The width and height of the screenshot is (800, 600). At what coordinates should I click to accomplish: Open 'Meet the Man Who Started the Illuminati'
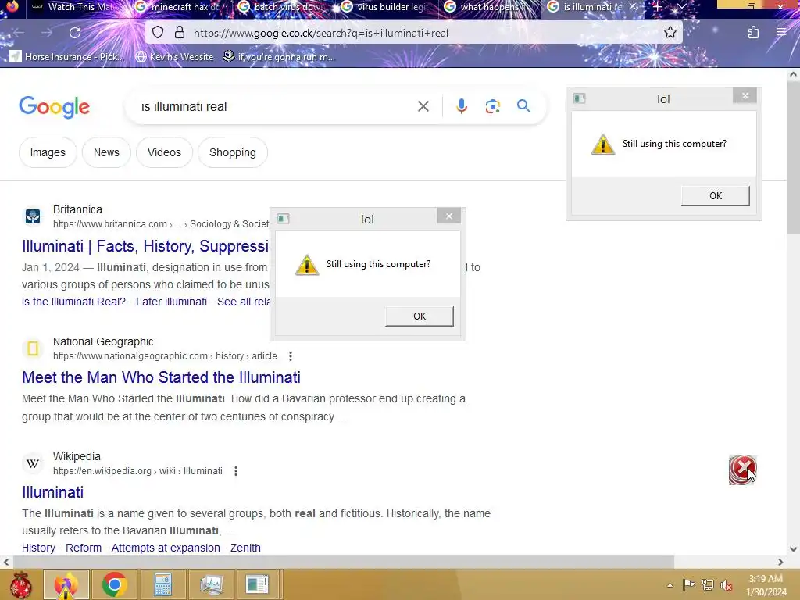pos(161,377)
